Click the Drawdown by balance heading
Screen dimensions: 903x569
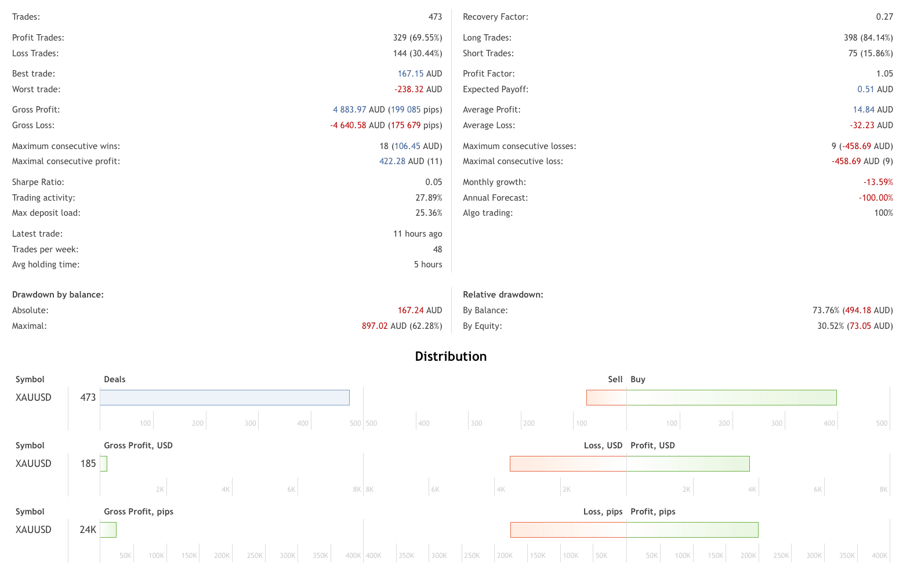coord(58,295)
